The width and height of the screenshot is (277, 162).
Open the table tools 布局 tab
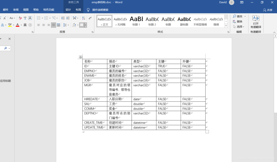click(x=78, y=10)
